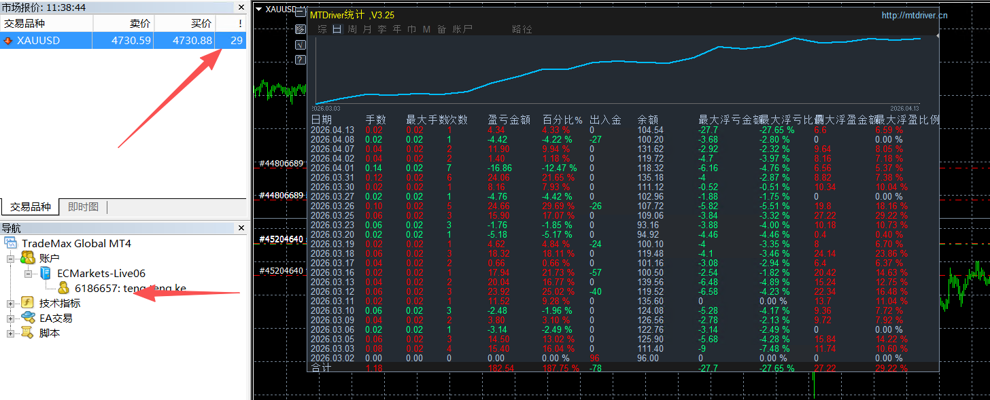The width and height of the screenshot is (990, 400).
Task: Collapse the 账户 tree node
Action: pyautogui.click(x=10, y=259)
